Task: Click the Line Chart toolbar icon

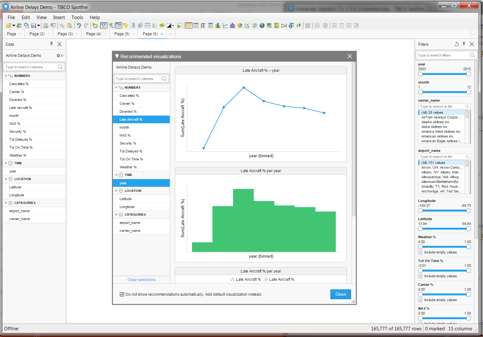Action: (x=225, y=26)
